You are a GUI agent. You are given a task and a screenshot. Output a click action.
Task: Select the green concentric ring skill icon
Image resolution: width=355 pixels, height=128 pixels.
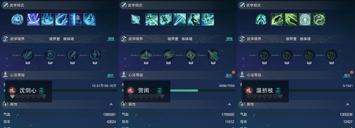(x=305, y=19)
